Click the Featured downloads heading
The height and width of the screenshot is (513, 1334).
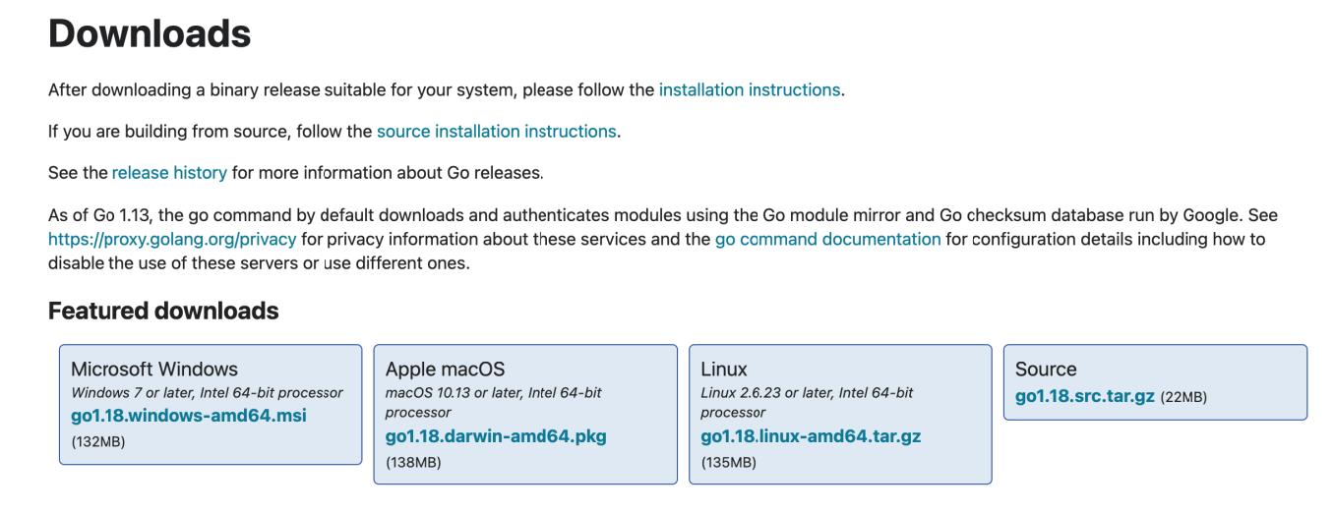(163, 312)
